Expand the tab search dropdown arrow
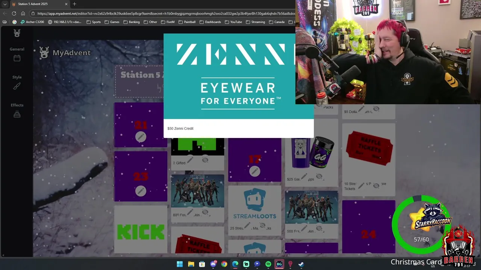Screen dimensions: 481x270 click(5, 4)
